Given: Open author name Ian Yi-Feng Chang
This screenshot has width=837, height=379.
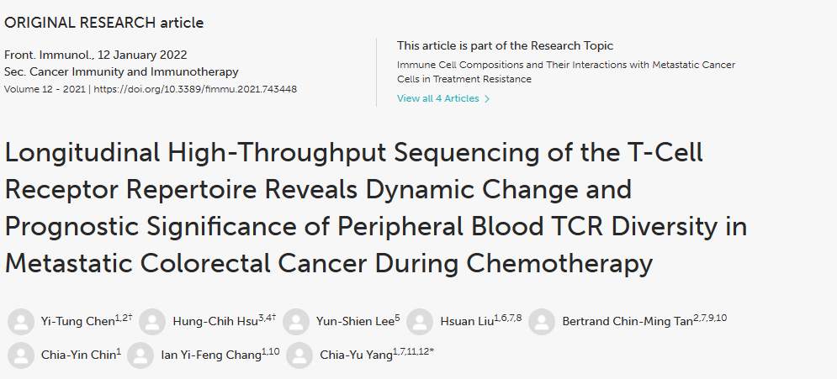Looking at the screenshot, I should pos(211,355).
